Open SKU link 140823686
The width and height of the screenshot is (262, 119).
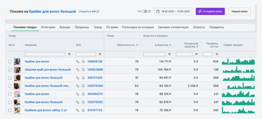tap(95, 70)
